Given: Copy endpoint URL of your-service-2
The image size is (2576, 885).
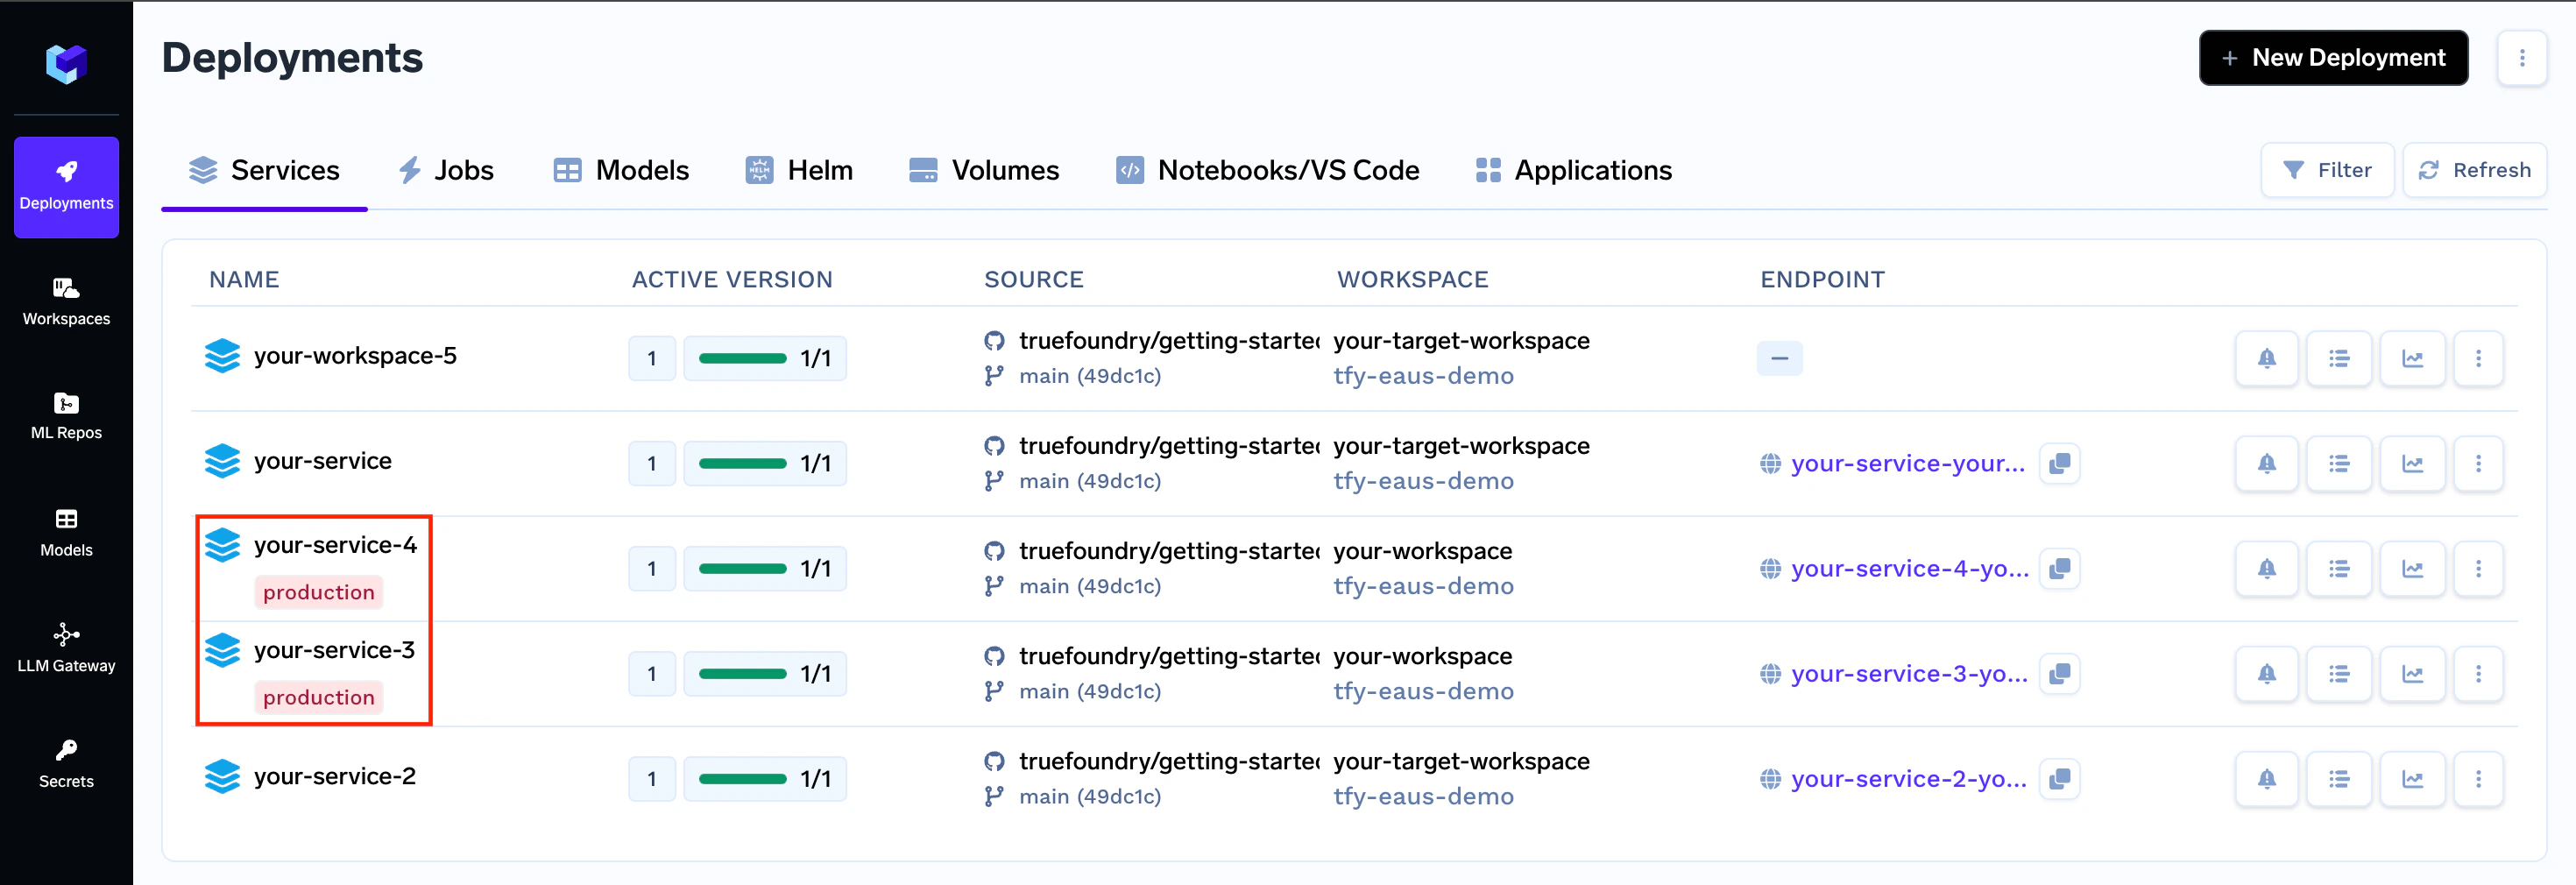Looking at the screenshot, I should [x=2059, y=779].
